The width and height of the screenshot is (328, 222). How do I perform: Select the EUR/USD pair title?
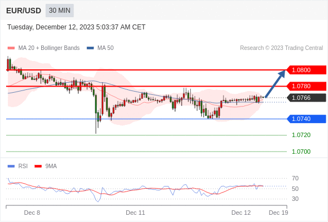point(24,11)
